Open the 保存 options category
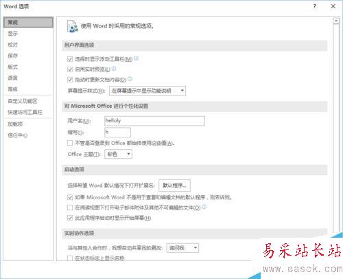343x279 pixels. (x=13, y=56)
